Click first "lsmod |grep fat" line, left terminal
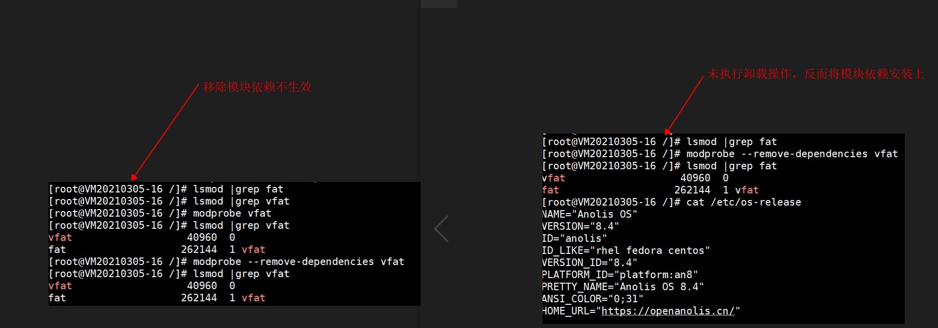938x328 pixels. pyautogui.click(x=238, y=189)
